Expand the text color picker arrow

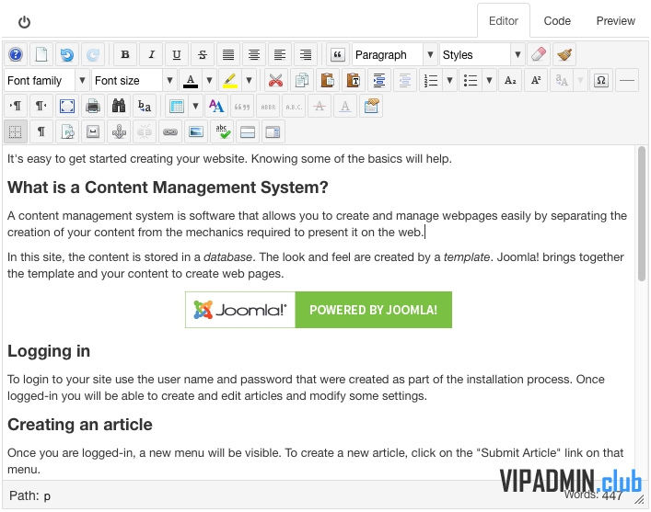[x=210, y=80]
